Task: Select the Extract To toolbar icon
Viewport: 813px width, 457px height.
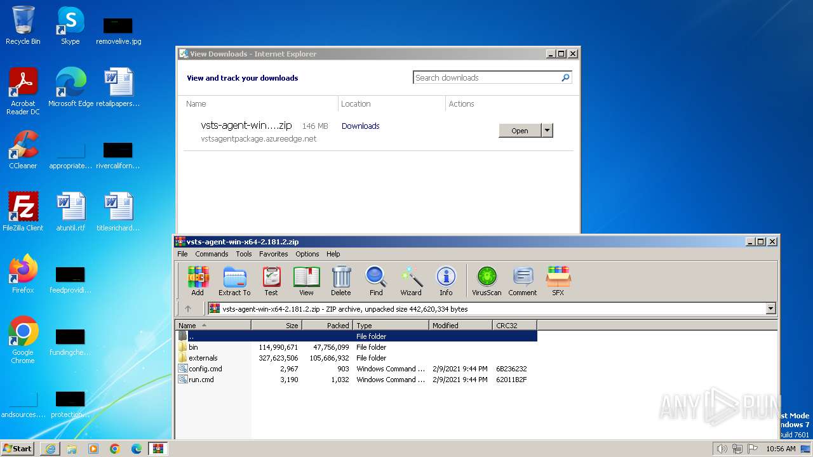Action: tap(234, 281)
